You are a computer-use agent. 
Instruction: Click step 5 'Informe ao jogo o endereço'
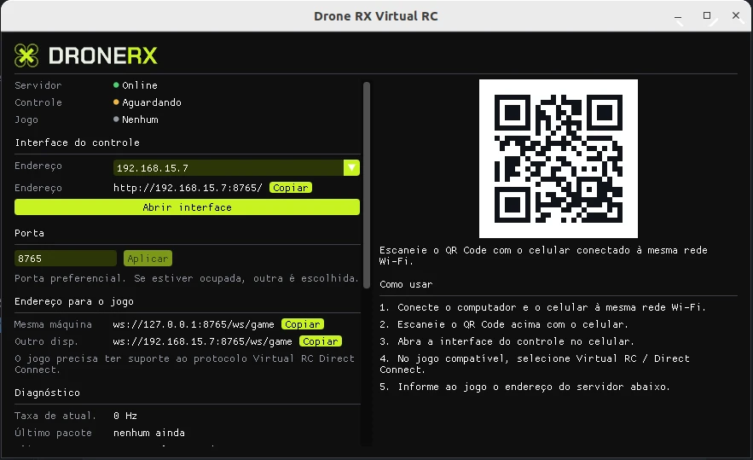(524, 387)
